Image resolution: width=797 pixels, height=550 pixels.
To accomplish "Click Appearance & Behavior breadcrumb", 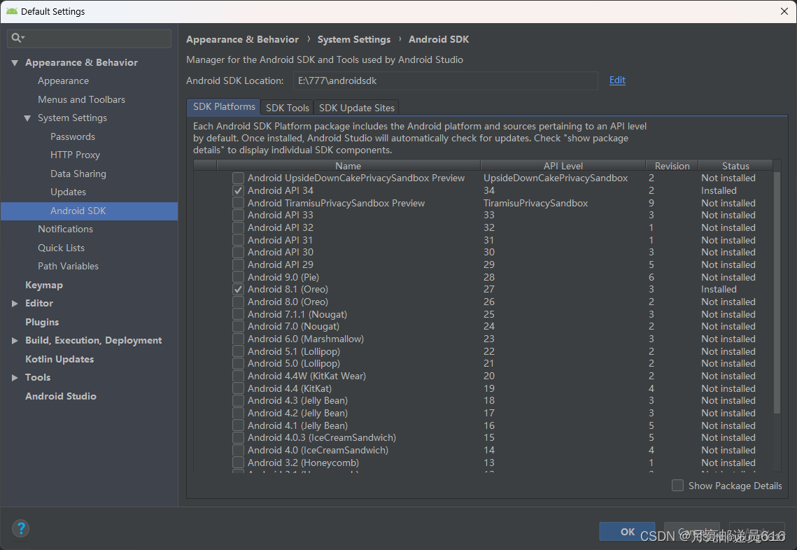I will pyautogui.click(x=242, y=40).
